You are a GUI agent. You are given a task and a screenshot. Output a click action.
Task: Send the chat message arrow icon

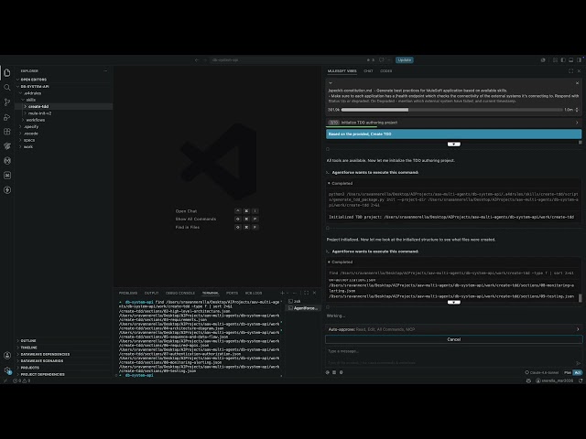point(578,363)
